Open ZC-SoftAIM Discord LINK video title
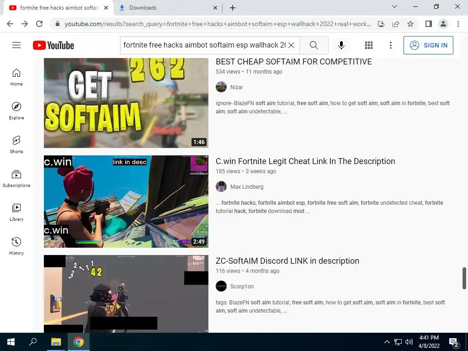The height and width of the screenshot is (351, 468). tap(287, 261)
